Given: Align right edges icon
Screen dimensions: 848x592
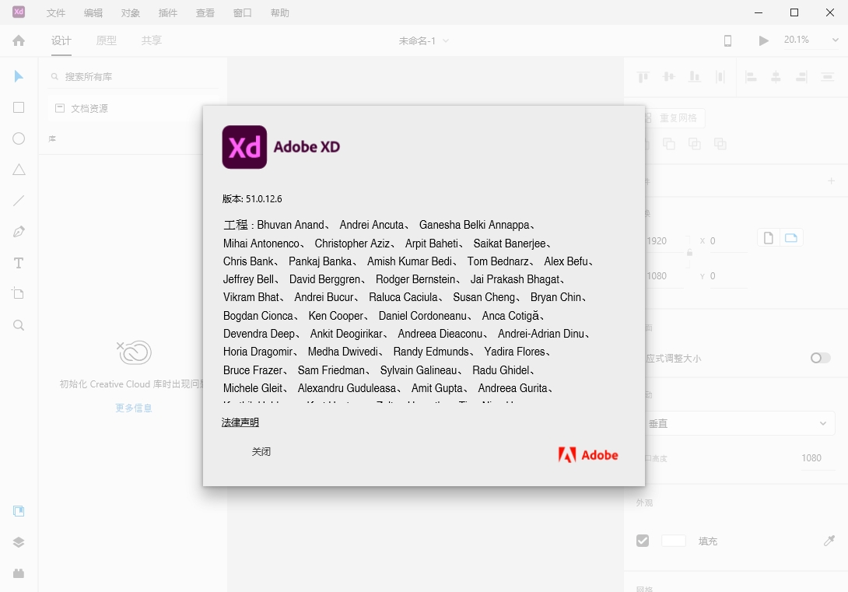Looking at the screenshot, I should [x=801, y=77].
